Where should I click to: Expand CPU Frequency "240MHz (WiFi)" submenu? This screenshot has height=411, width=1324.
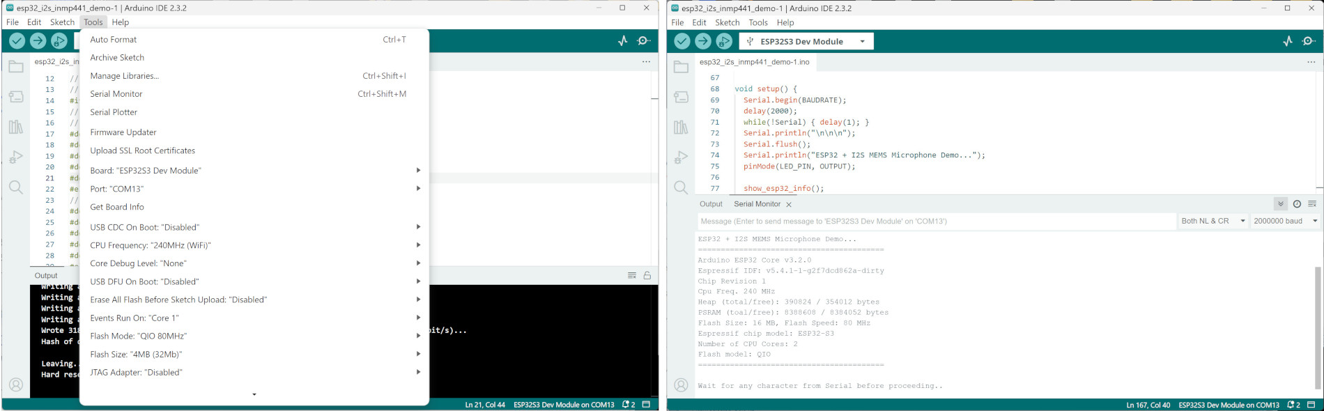point(254,245)
